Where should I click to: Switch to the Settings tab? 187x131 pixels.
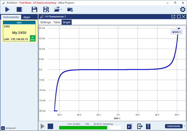46,22
